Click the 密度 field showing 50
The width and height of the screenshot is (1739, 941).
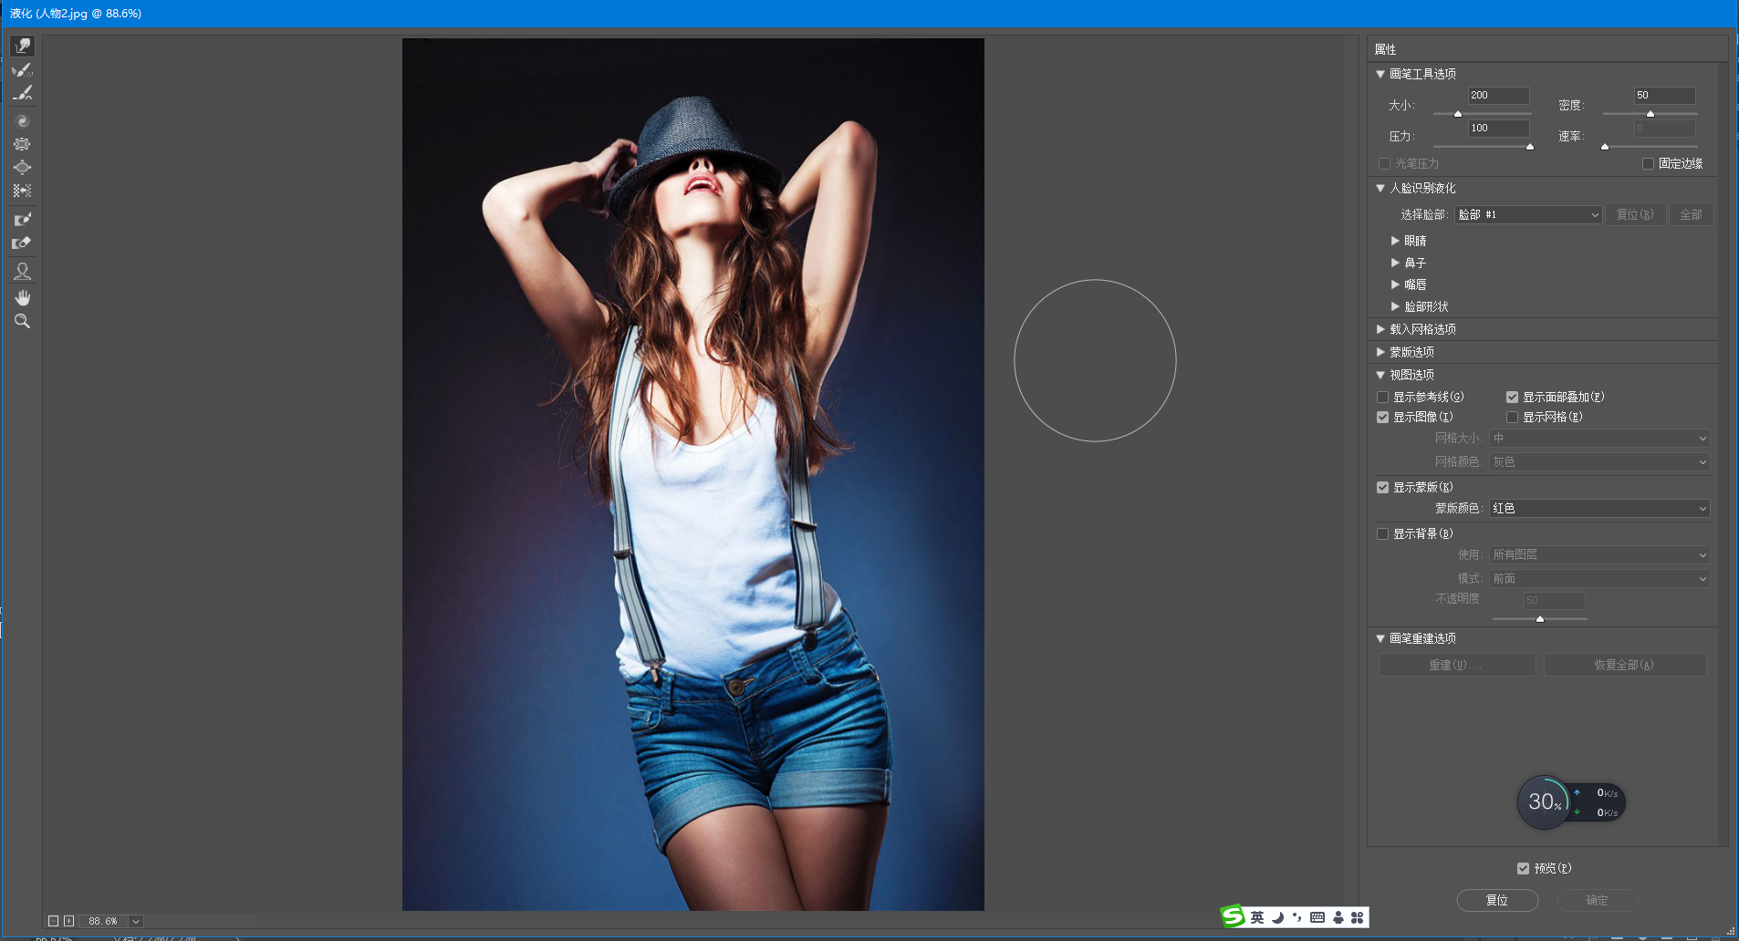[1664, 96]
